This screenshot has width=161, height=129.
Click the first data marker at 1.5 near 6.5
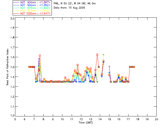tap(29, 67)
